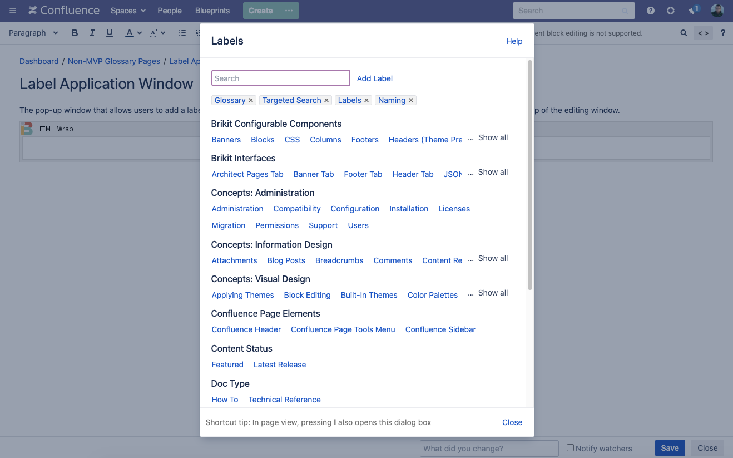733x458 pixels.
Task: Open the user profile avatar
Action: click(x=717, y=11)
